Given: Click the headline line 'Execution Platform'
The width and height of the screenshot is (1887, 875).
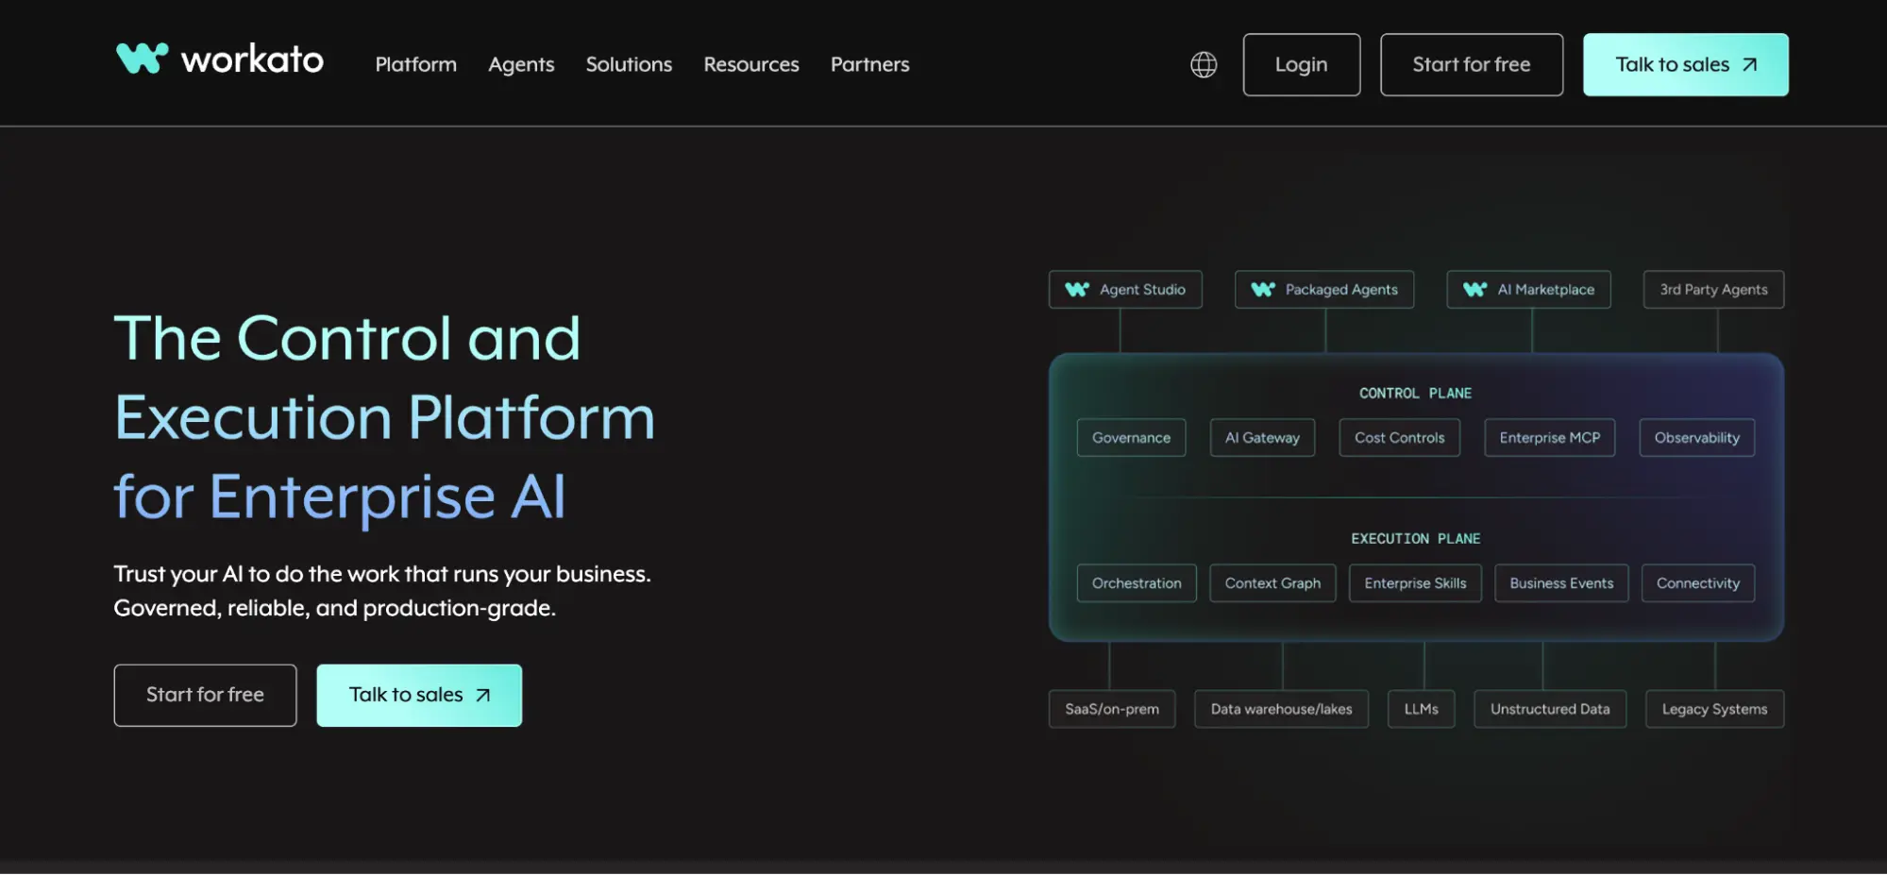Looking at the screenshot, I should (x=385, y=417).
